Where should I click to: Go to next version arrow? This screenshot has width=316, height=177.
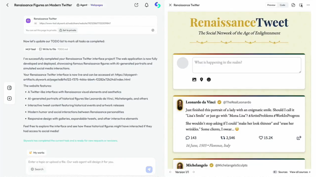coord(194,172)
